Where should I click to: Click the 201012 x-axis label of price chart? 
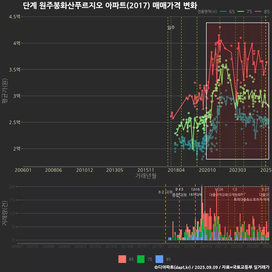coord(85,170)
